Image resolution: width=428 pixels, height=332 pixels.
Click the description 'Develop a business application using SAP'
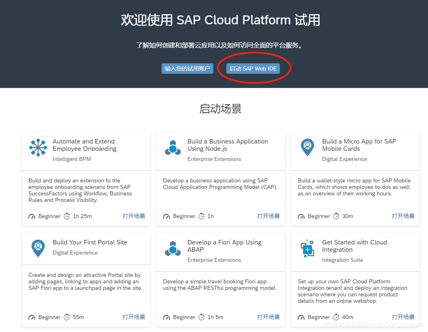click(x=220, y=184)
